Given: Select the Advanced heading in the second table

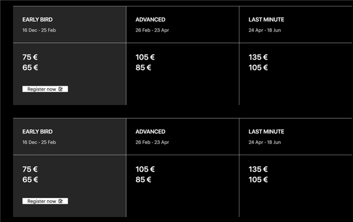Looking at the screenshot, I should point(150,131).
